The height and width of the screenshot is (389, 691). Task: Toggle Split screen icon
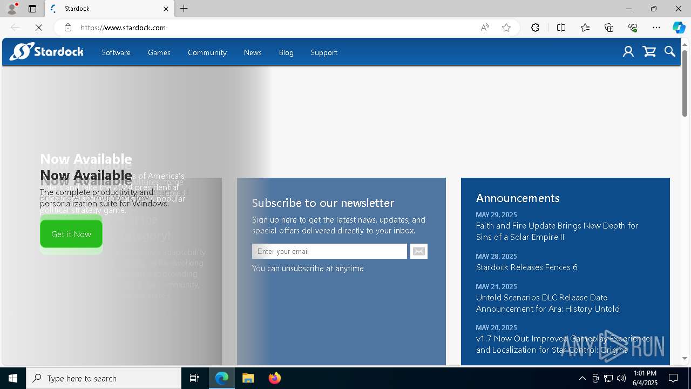coord(561,28)
